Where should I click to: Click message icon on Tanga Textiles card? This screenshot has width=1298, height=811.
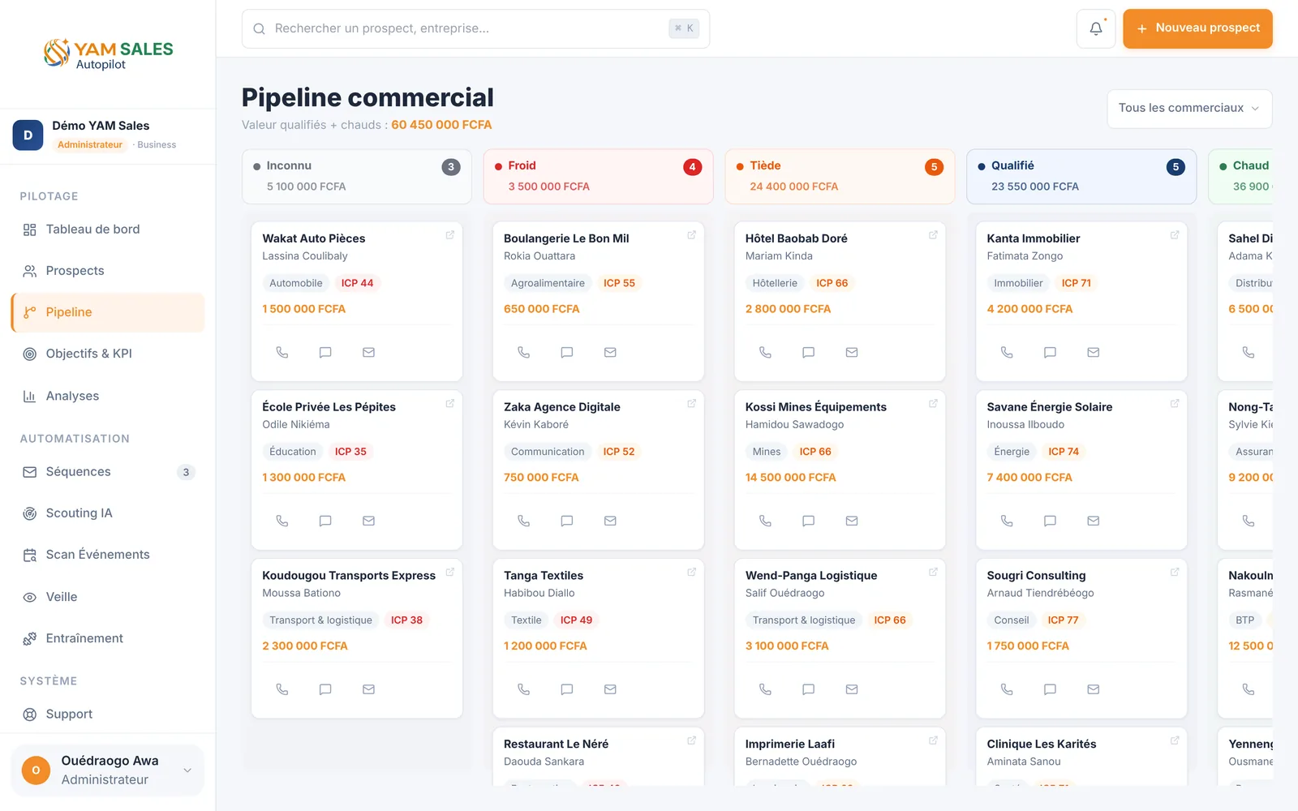tap(567, 689)
